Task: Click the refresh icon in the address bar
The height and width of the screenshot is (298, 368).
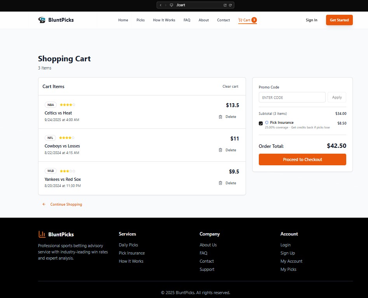Action: point(230,5)
